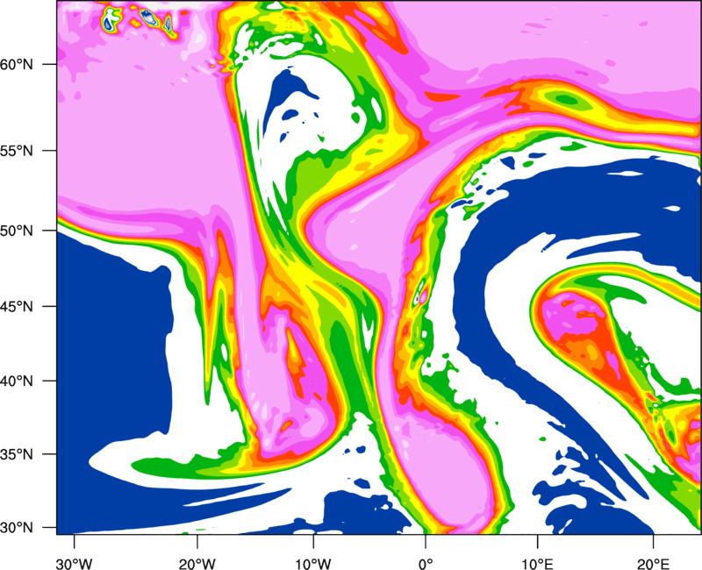Click the 40°N latitude label
This screenshot has height=570, width=702.
[17, 381]
